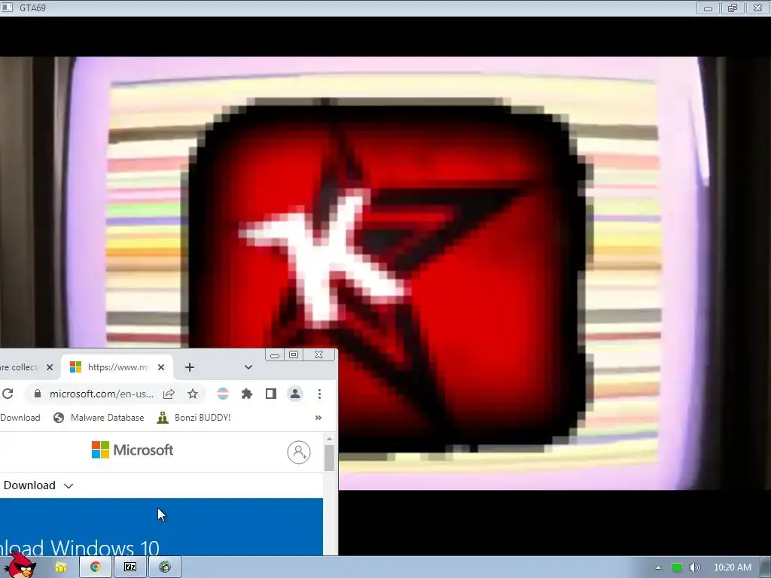Click the Angry Birds start button
The width and height of the screenshot is (771, 578).
coord(21,566)
